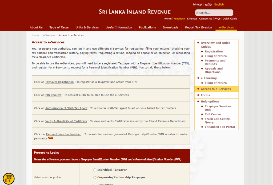Open the Report Tax Evasion menu item

pyautogui.click(x=198, y=27)
